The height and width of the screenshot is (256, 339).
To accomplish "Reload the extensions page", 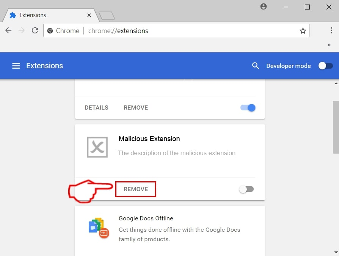I will point(35,30).
